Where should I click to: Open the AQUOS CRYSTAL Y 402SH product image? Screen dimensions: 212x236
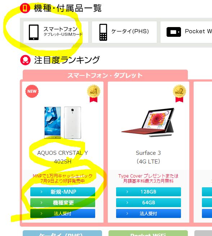(63, 123)
